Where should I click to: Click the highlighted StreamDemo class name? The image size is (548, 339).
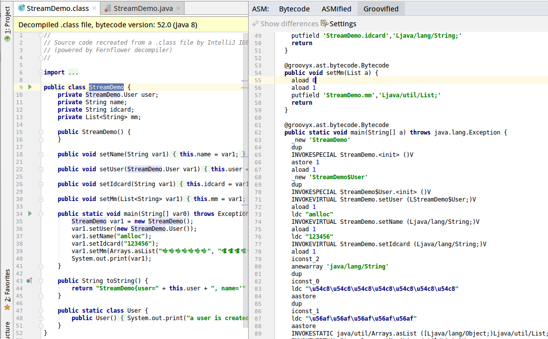click(x=106, y=87)
